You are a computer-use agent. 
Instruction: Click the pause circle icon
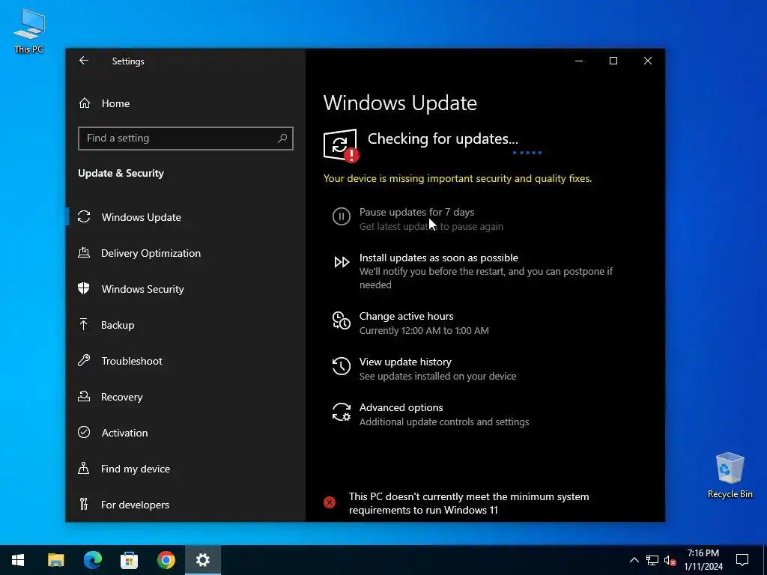point(342,216)
